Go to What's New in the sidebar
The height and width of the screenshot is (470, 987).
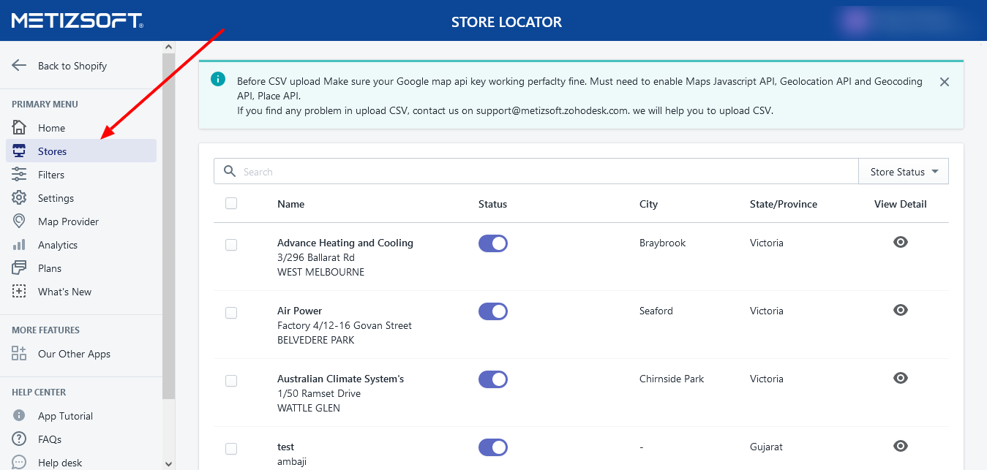pos(64,292)
